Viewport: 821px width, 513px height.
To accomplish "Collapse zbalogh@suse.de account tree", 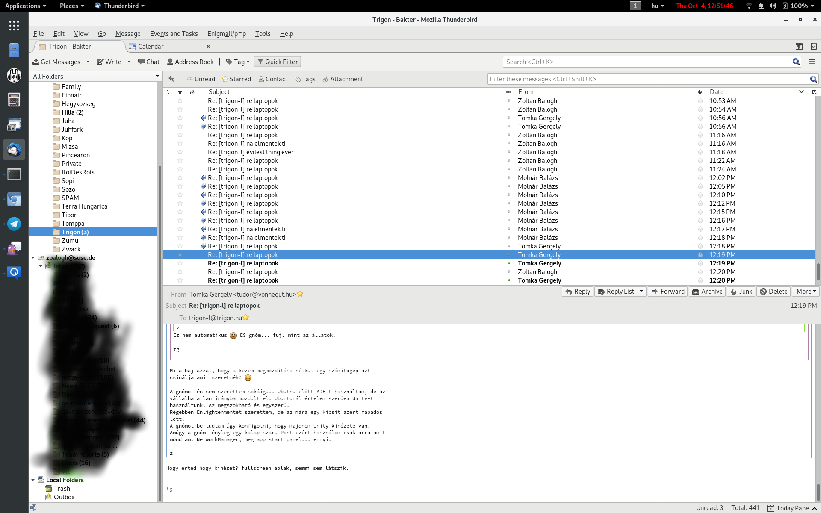I will [x=33, y=258].
